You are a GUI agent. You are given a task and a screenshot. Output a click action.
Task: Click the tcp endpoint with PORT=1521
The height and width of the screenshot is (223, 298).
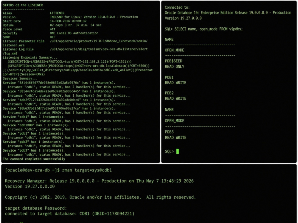pos(69,62)
